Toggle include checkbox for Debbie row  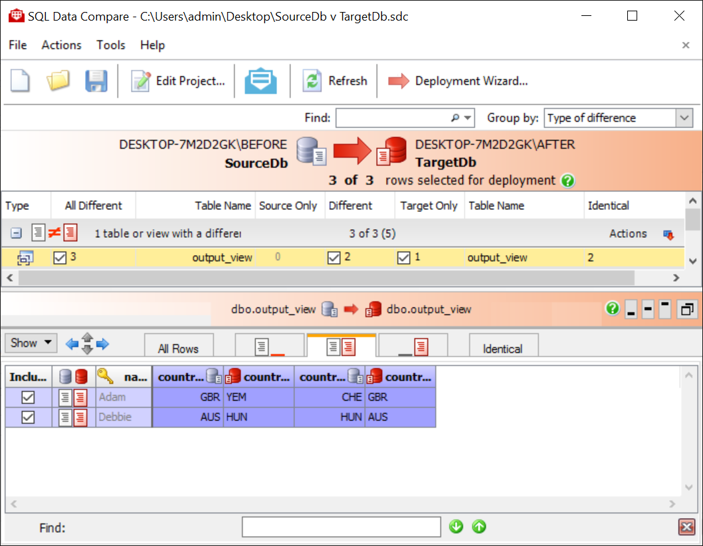tap(29, 417)
